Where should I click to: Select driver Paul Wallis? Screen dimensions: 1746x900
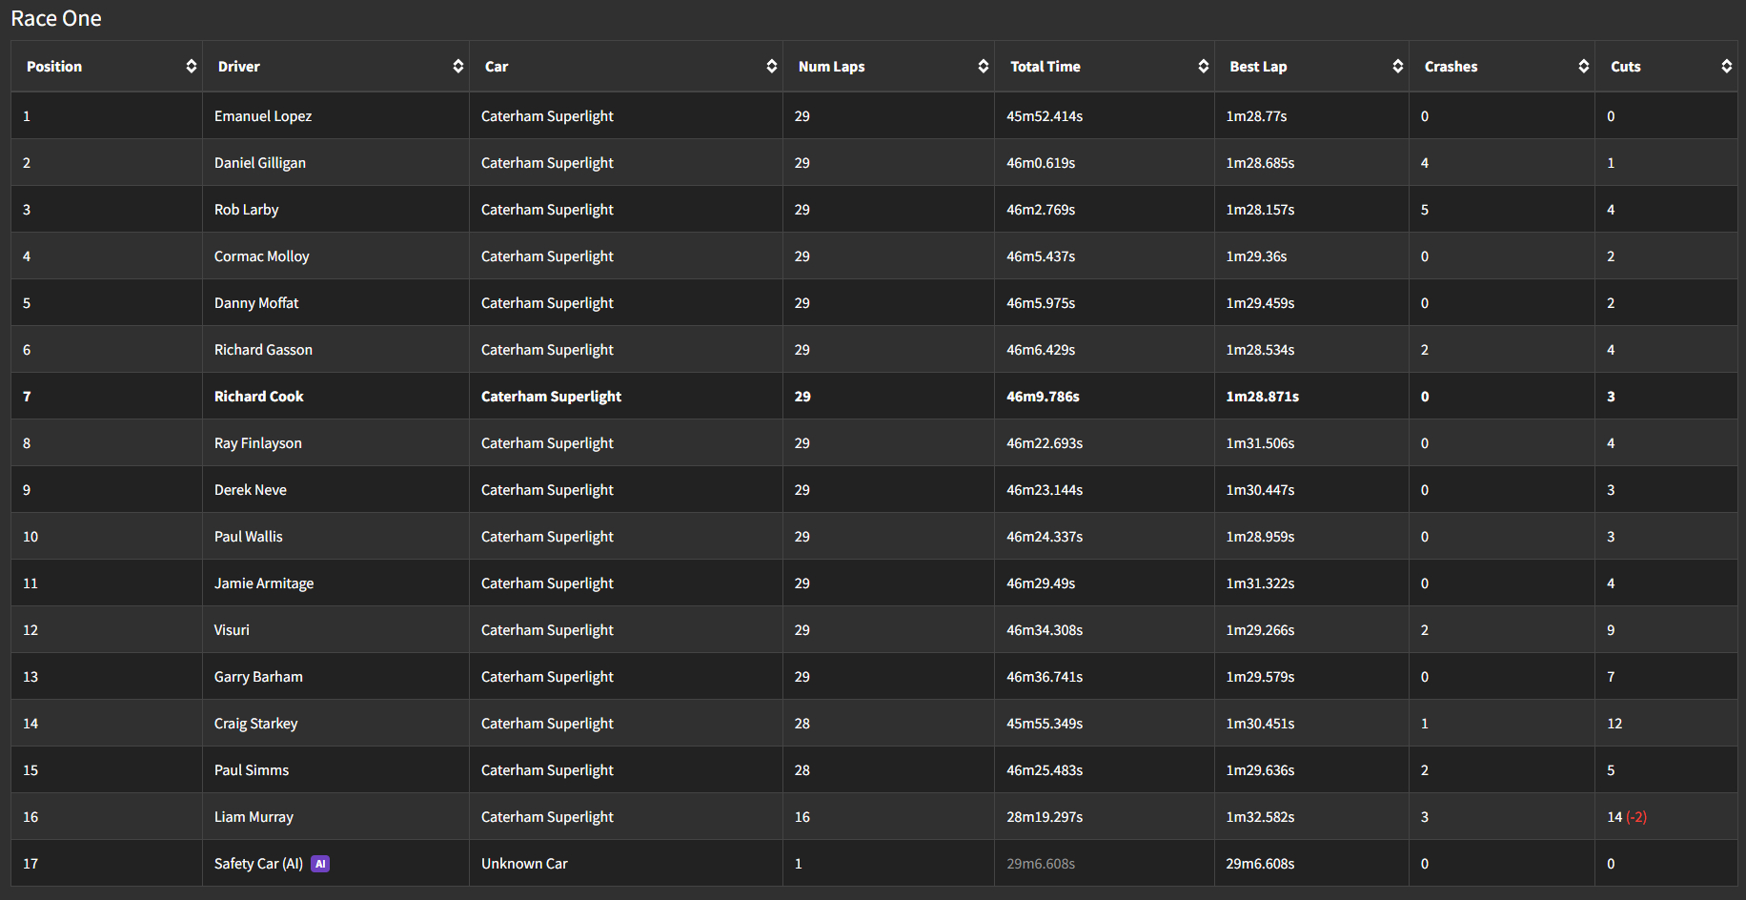(x=249, y=537)
